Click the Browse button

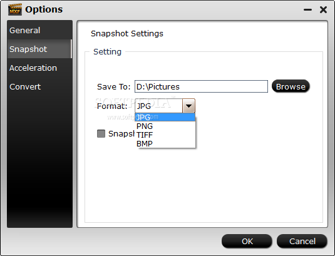[291, 86]
